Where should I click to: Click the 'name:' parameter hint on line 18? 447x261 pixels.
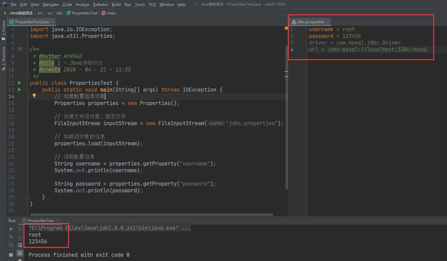(216, 123)
